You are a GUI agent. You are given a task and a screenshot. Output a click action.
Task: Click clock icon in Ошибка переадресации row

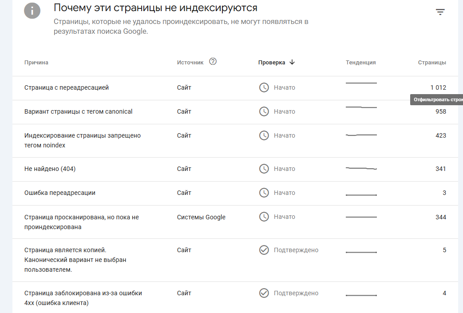pos(264,193)
